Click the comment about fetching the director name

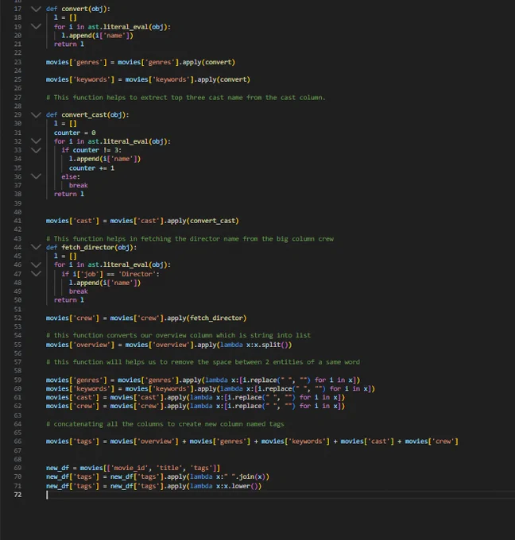[x=190, y=239]
